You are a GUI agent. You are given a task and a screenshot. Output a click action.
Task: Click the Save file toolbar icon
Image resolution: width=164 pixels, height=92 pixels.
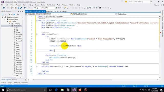[18, 8]
